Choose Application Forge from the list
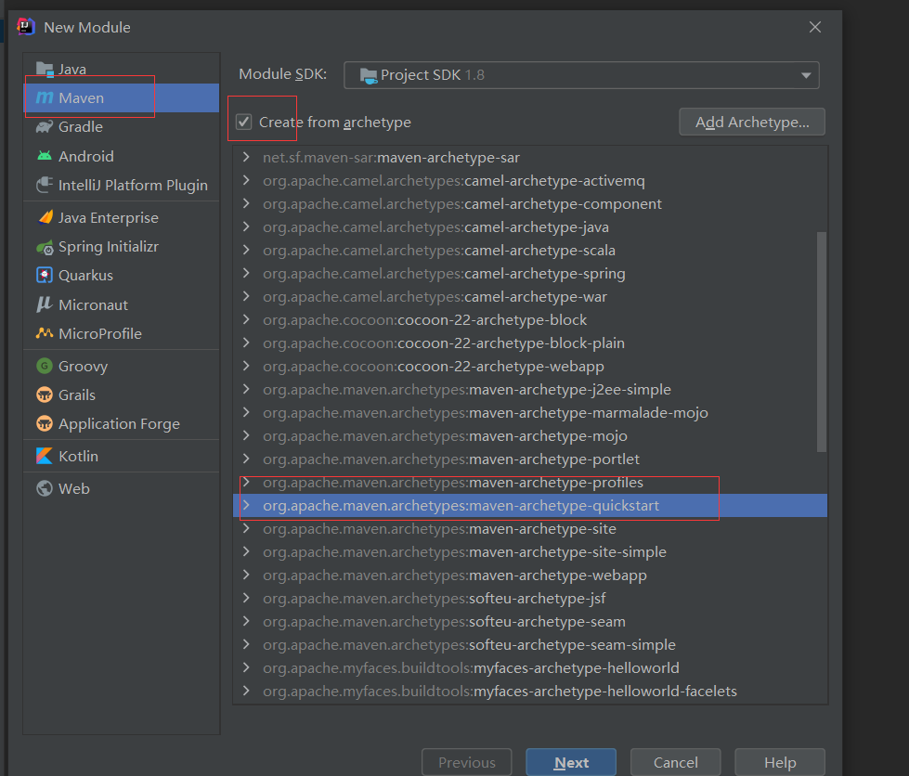This screenshot has width=909, height=776. (119, 424)
